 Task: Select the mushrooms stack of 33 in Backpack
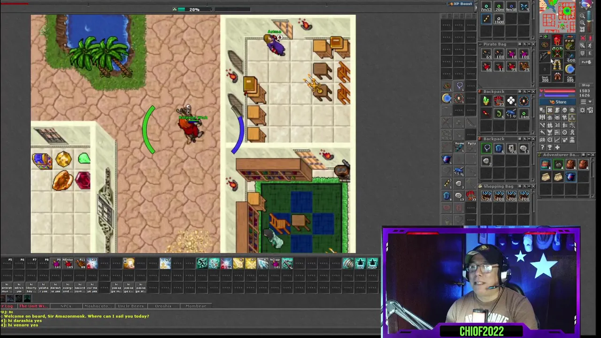click(499, 101)
